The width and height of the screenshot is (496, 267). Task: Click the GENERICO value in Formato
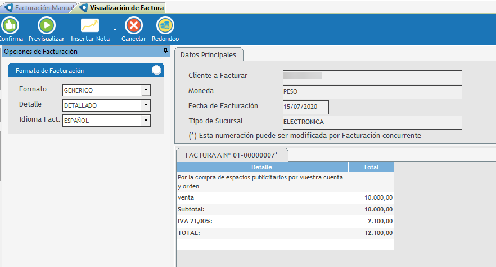click(x=79, y=90)
